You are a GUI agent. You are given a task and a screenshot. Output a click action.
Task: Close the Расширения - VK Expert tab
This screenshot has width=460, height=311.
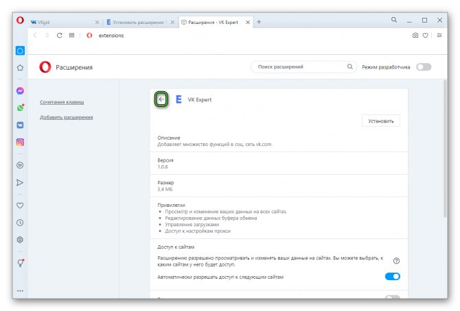tap(248, 22)
